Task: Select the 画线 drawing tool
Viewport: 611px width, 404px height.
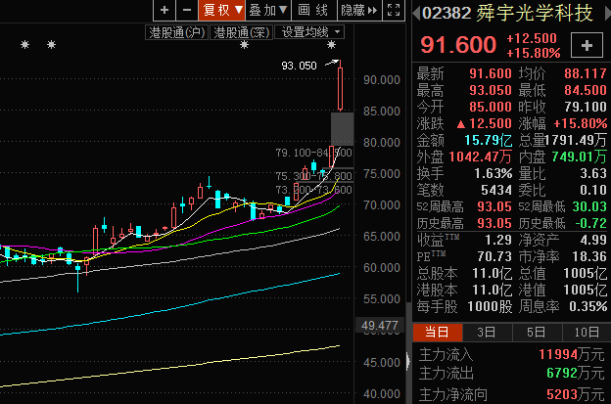Action: click(313, 10)
